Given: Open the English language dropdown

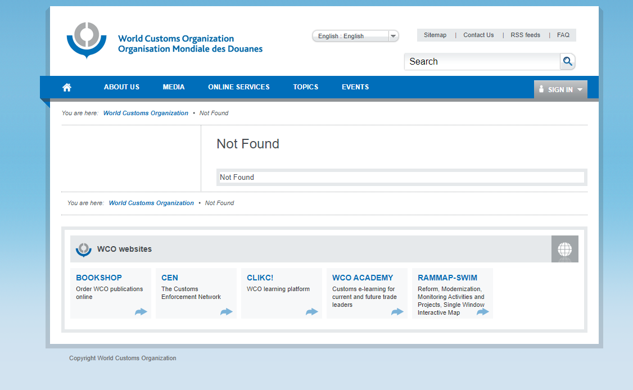Looking at the screenshot, I should [355, 36].
